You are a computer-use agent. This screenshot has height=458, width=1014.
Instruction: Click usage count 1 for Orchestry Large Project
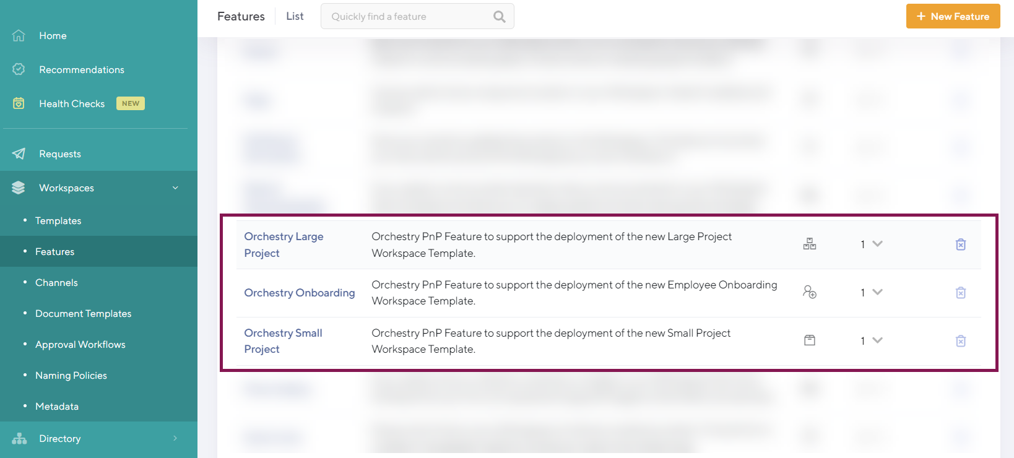862,244
